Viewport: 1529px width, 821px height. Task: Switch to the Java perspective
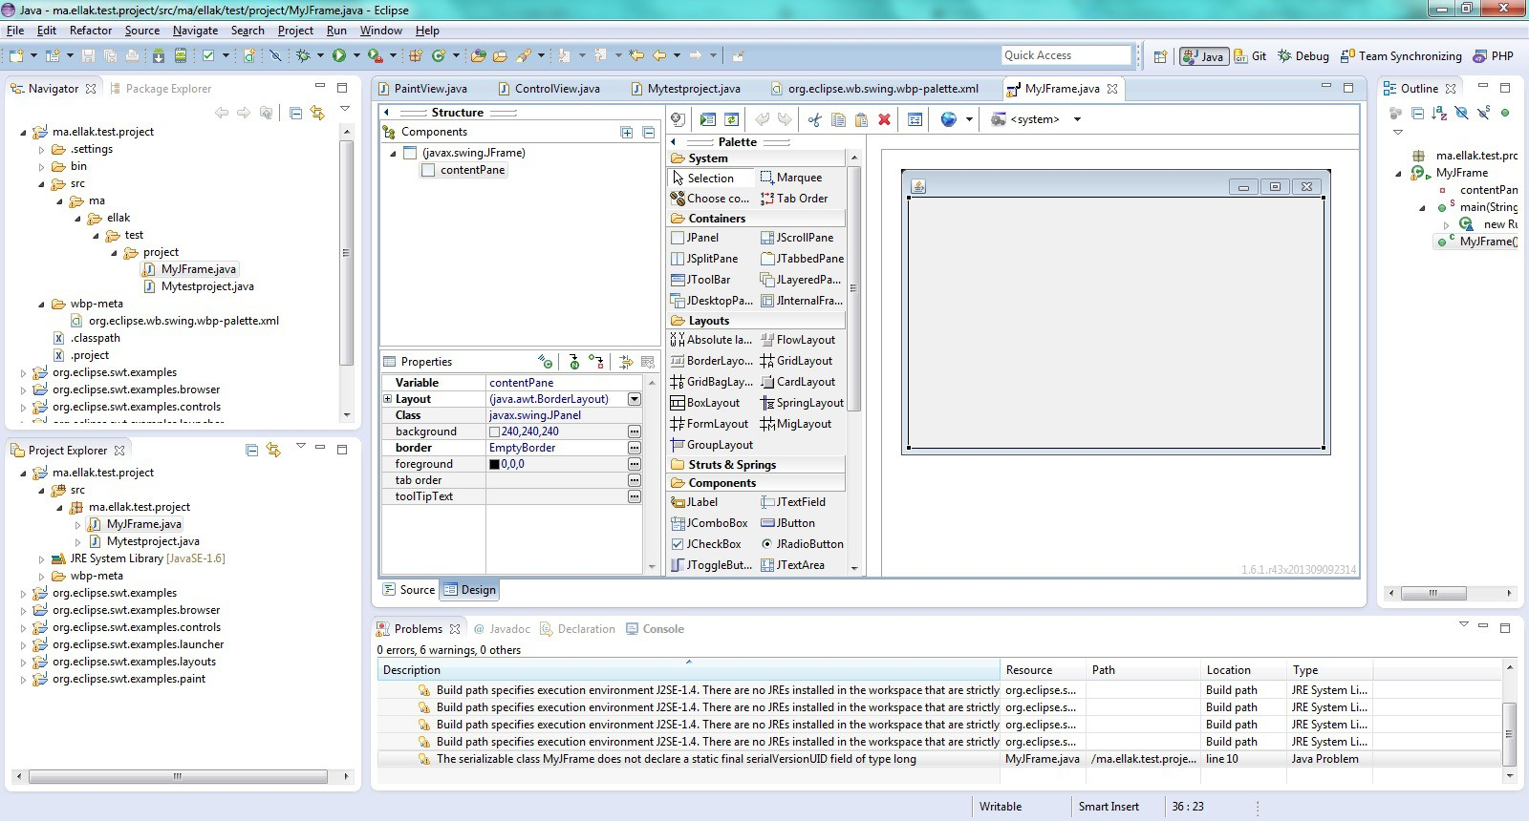[x=1203, y=56]
